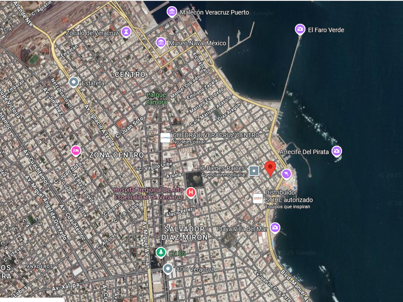Click the Malecón Veracruz Puerto museum pin
This screenshot has width=403, height=302.
(x=172, y=12)
